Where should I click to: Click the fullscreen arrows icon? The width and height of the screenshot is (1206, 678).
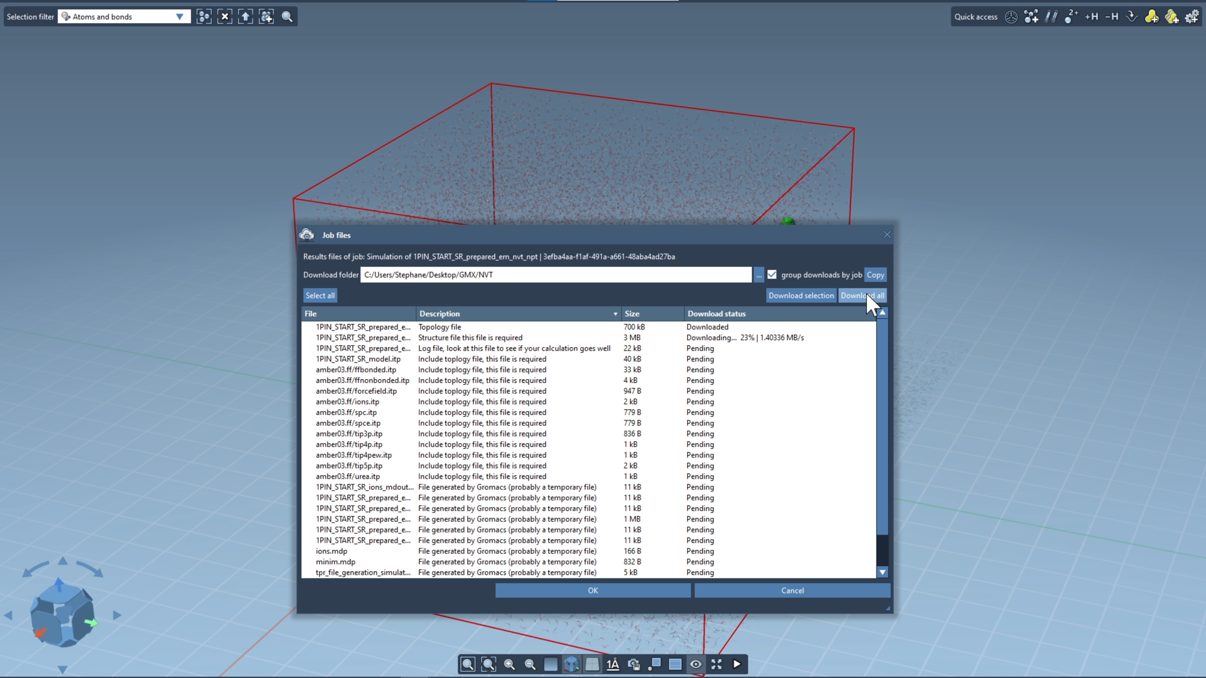click(x=716, y=665)
